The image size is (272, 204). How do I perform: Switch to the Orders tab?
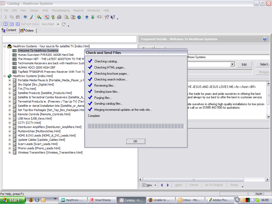[28, 31]
